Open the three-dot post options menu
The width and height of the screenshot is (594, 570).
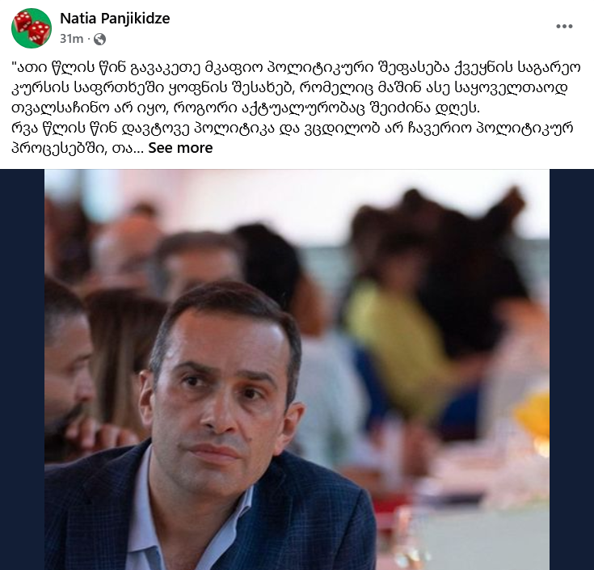564,26
